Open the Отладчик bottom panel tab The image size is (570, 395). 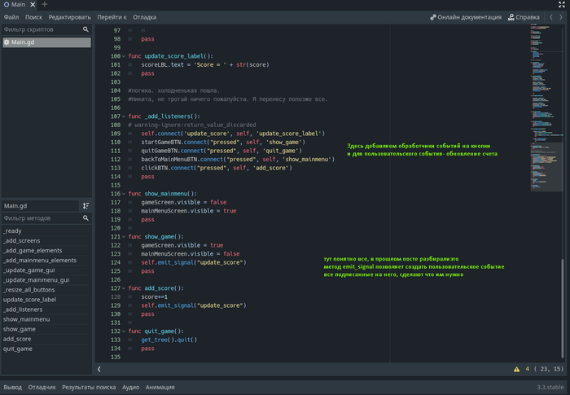click(42, 388)
